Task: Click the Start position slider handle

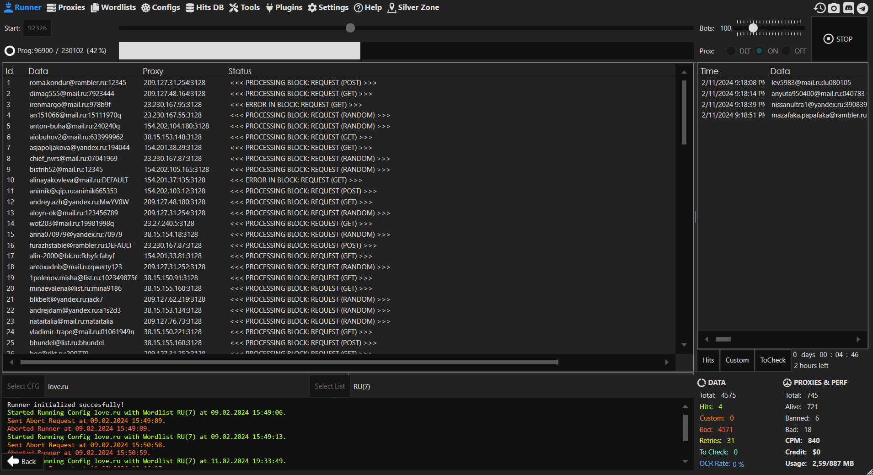Action: point(350,28)
